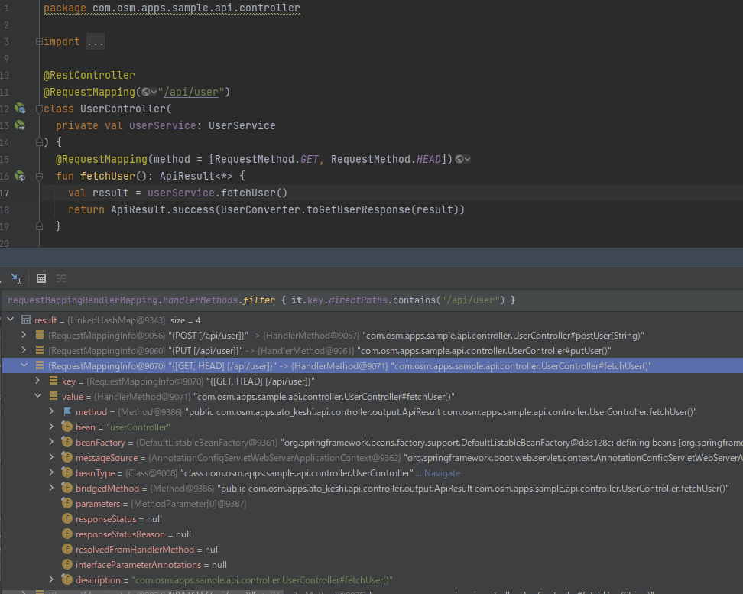Click the request mapping gutter icon beside fetchUser
The image size is (743, 594).
pyautogui.click(x=18, y=176)
